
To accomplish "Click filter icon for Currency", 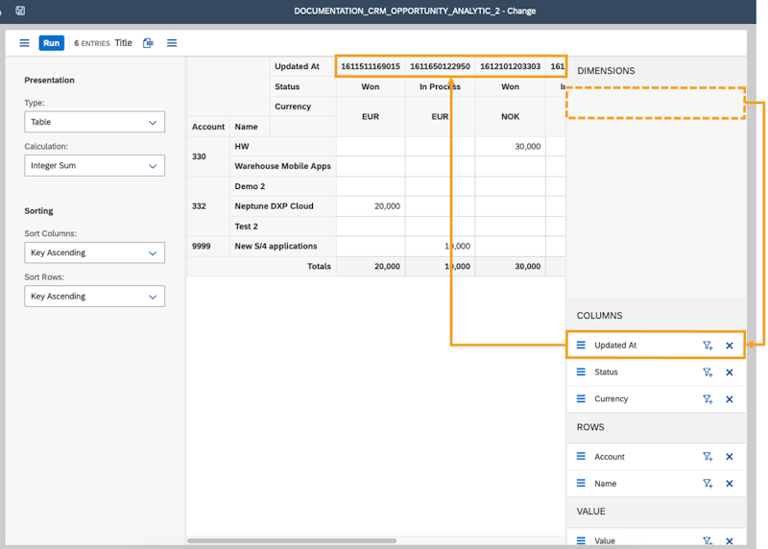I will (708, 399).
